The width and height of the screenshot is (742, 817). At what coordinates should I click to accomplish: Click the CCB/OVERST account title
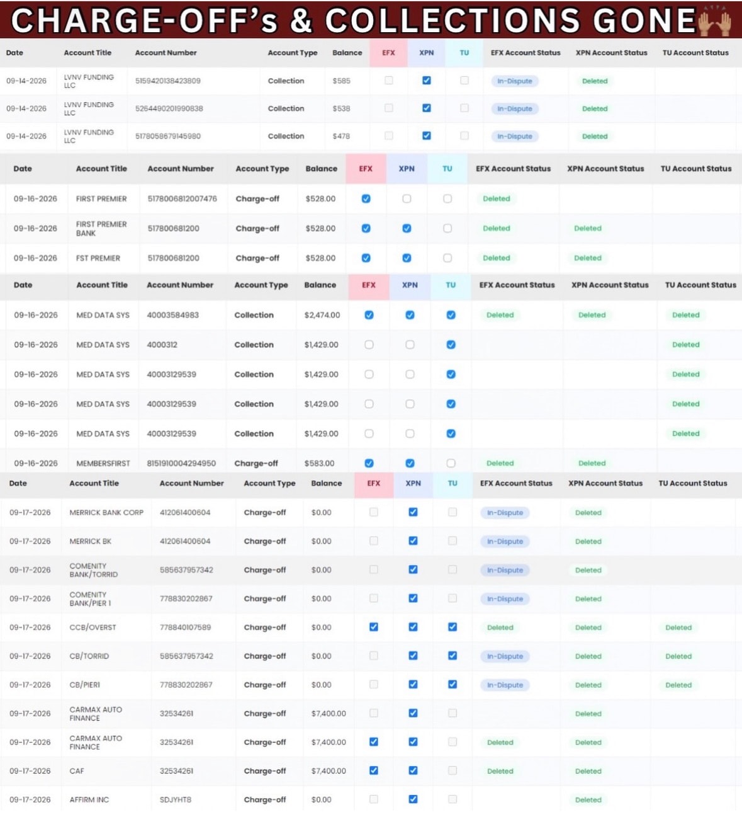(x=93, y=627)
